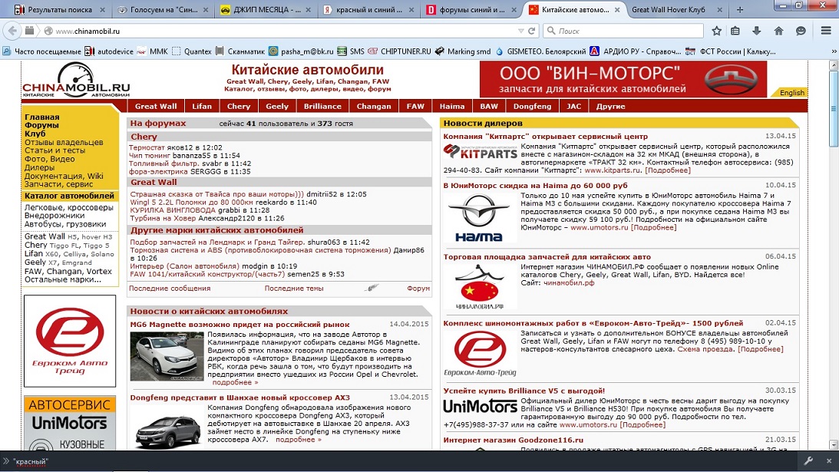Image resolution: width=839 pixels, height=472 pixels.
Task: Close the developer toolbar at the bottom
Action: (x=829, y=460)
